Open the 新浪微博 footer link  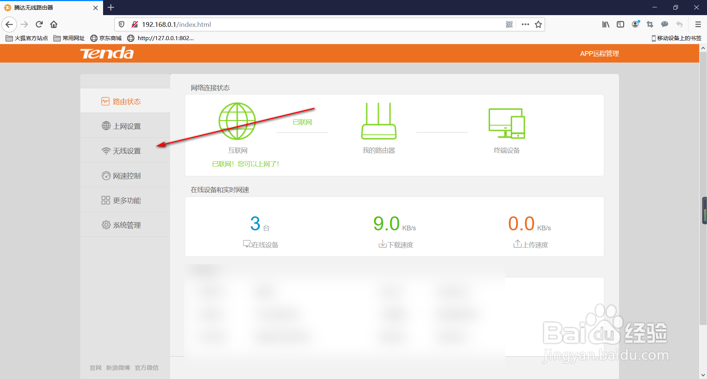118,368
